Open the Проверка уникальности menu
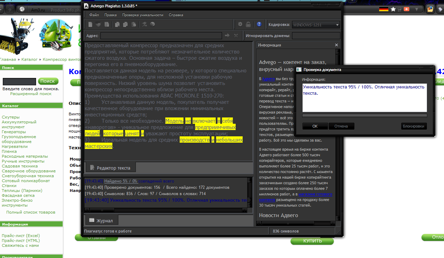The width and height of the screenshot is (444, 258). 143,15
